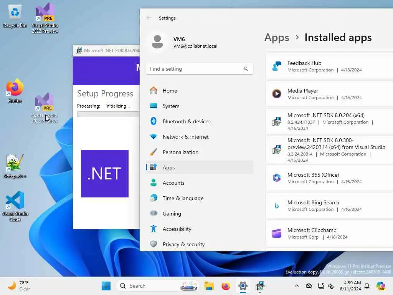Select Microsoft .NET SDK 8.0.204 (x64) text
393x295 pixels.
point(326,115)
